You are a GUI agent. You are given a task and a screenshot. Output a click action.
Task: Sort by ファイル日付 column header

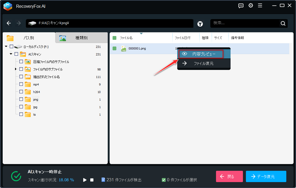coord(183,38)
